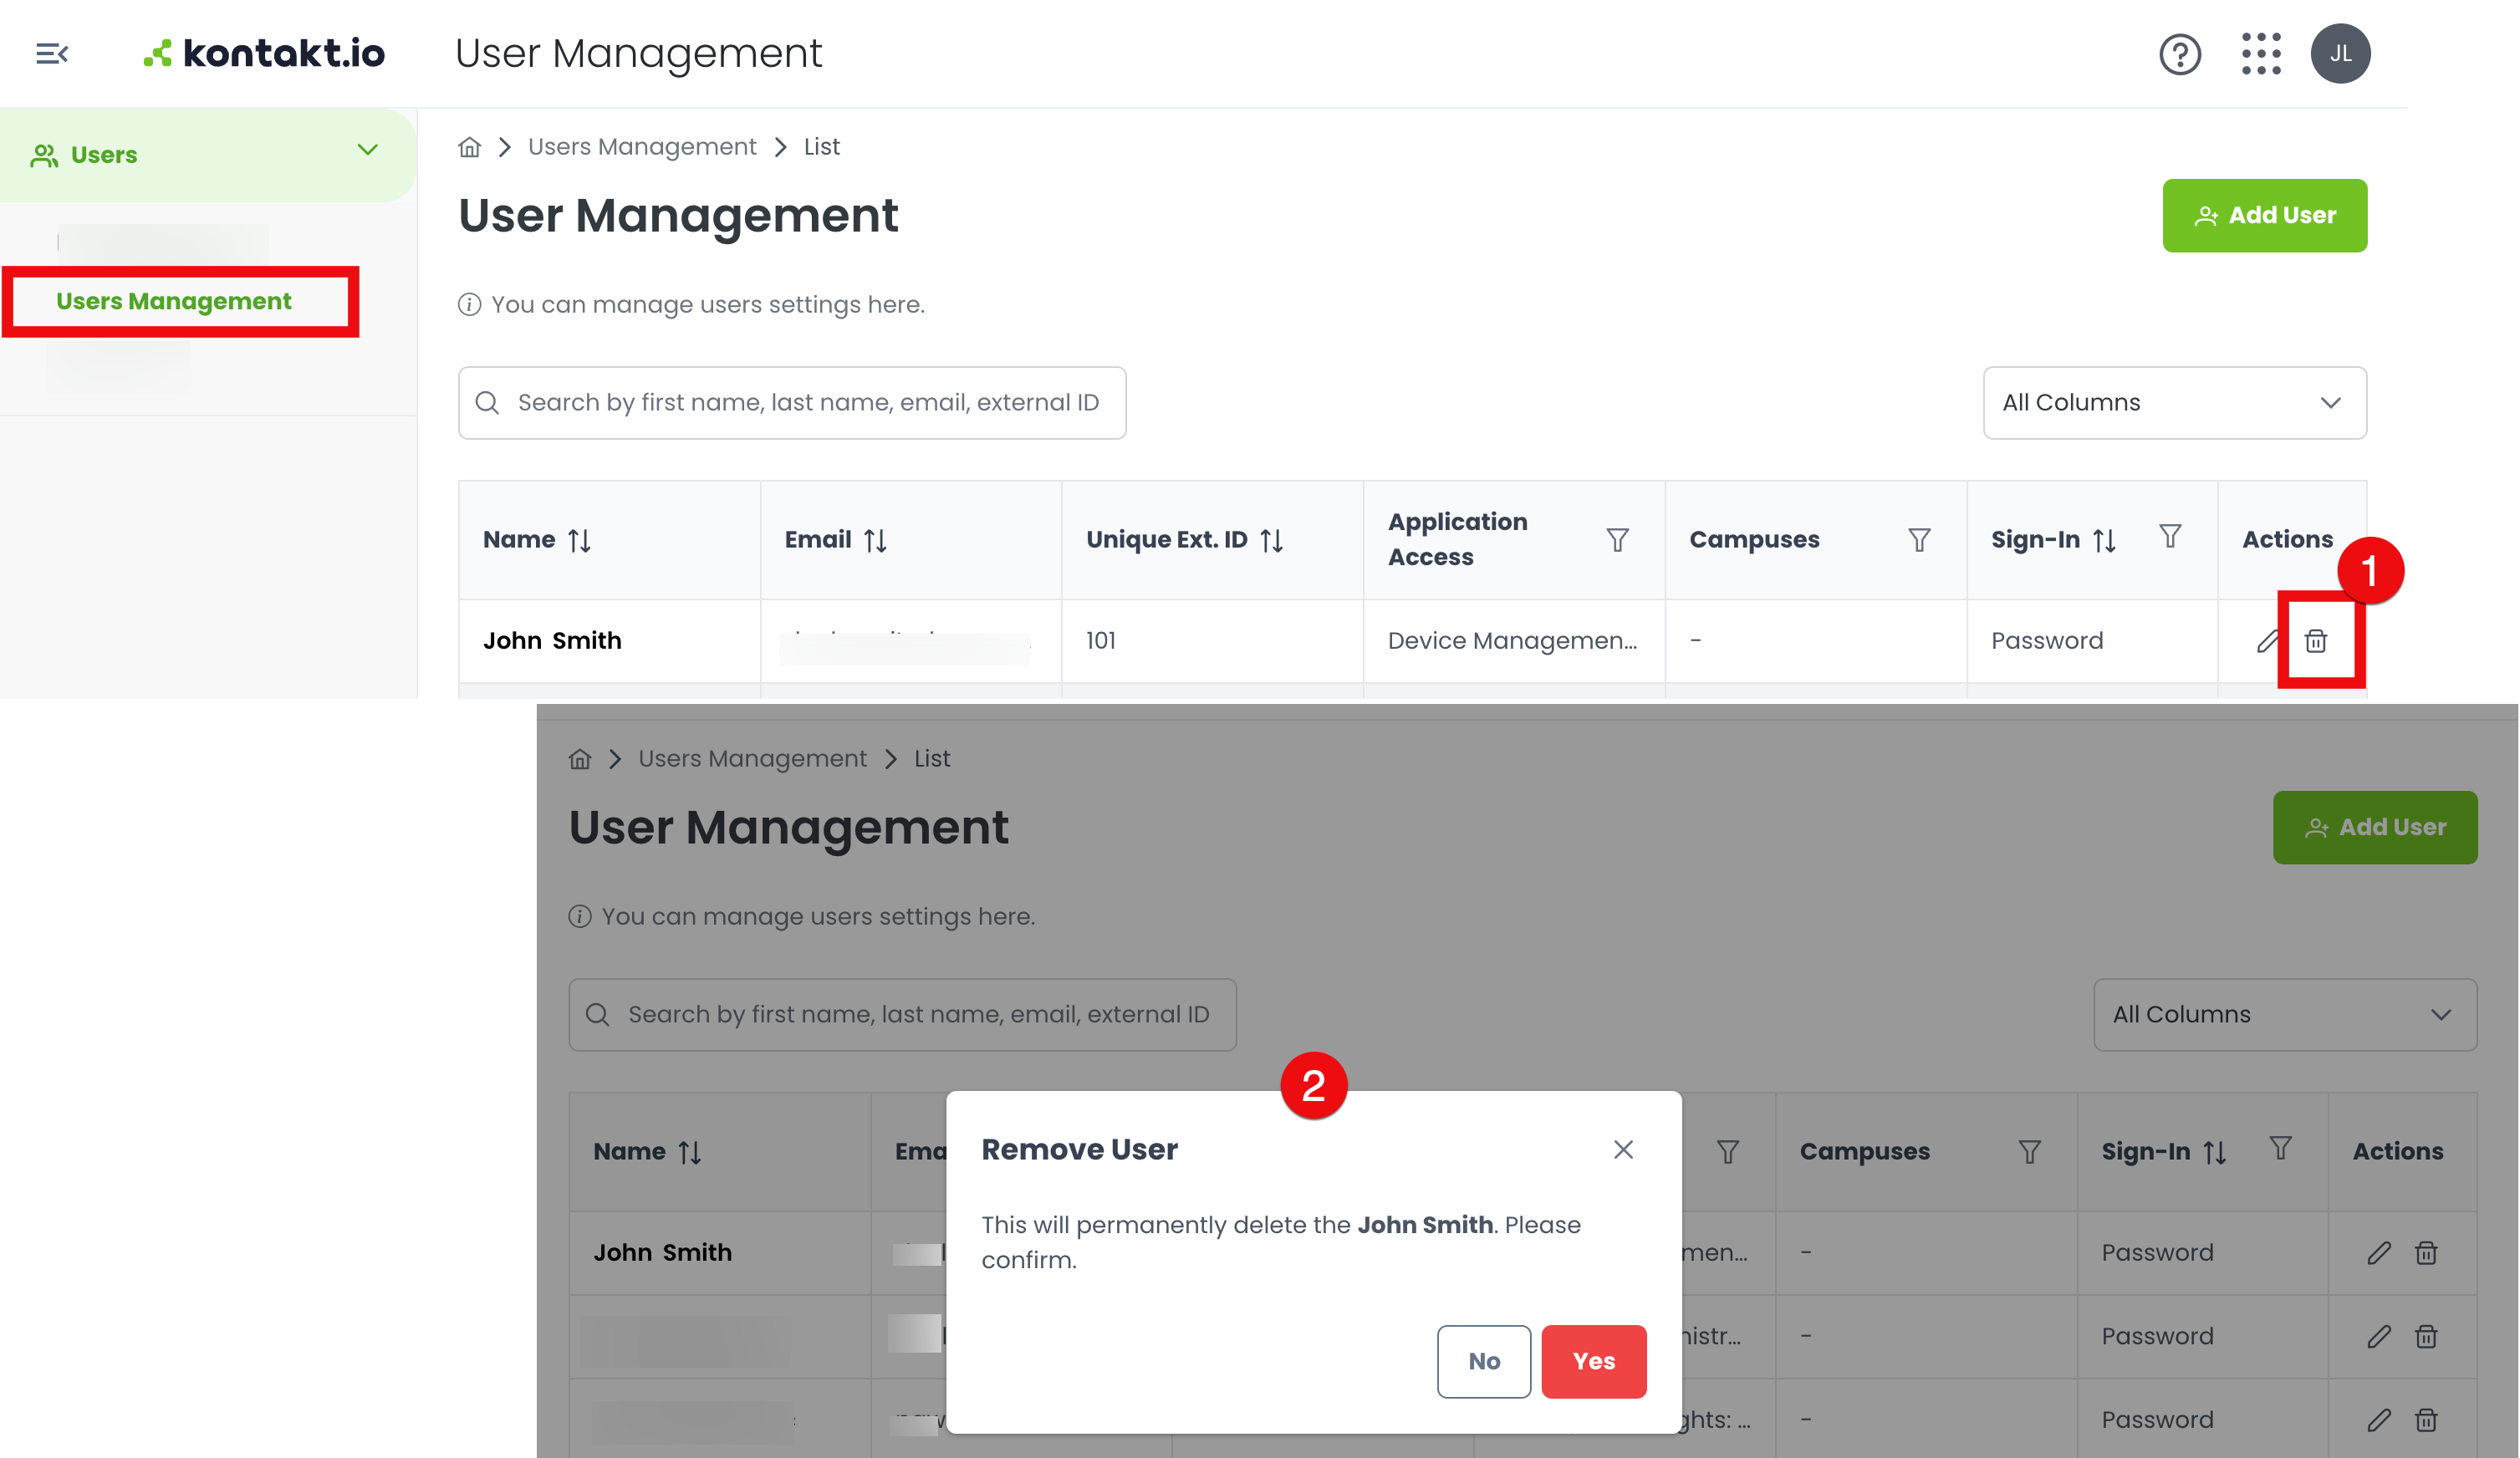Open the Campuses column filter icon
Screen dimensions: 2520x1458
1919,540
